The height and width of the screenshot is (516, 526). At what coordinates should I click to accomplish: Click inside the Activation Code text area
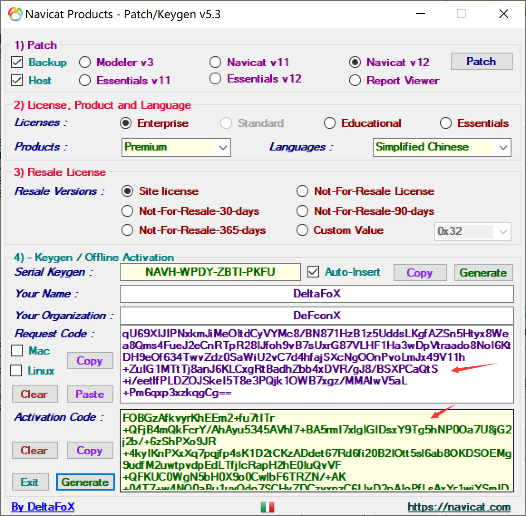click(x=317, y=451)
